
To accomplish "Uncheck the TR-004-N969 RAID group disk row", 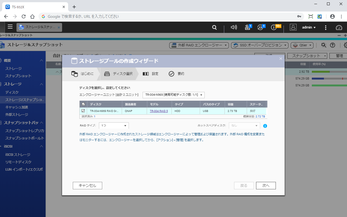I will click(x=83, y=111).
